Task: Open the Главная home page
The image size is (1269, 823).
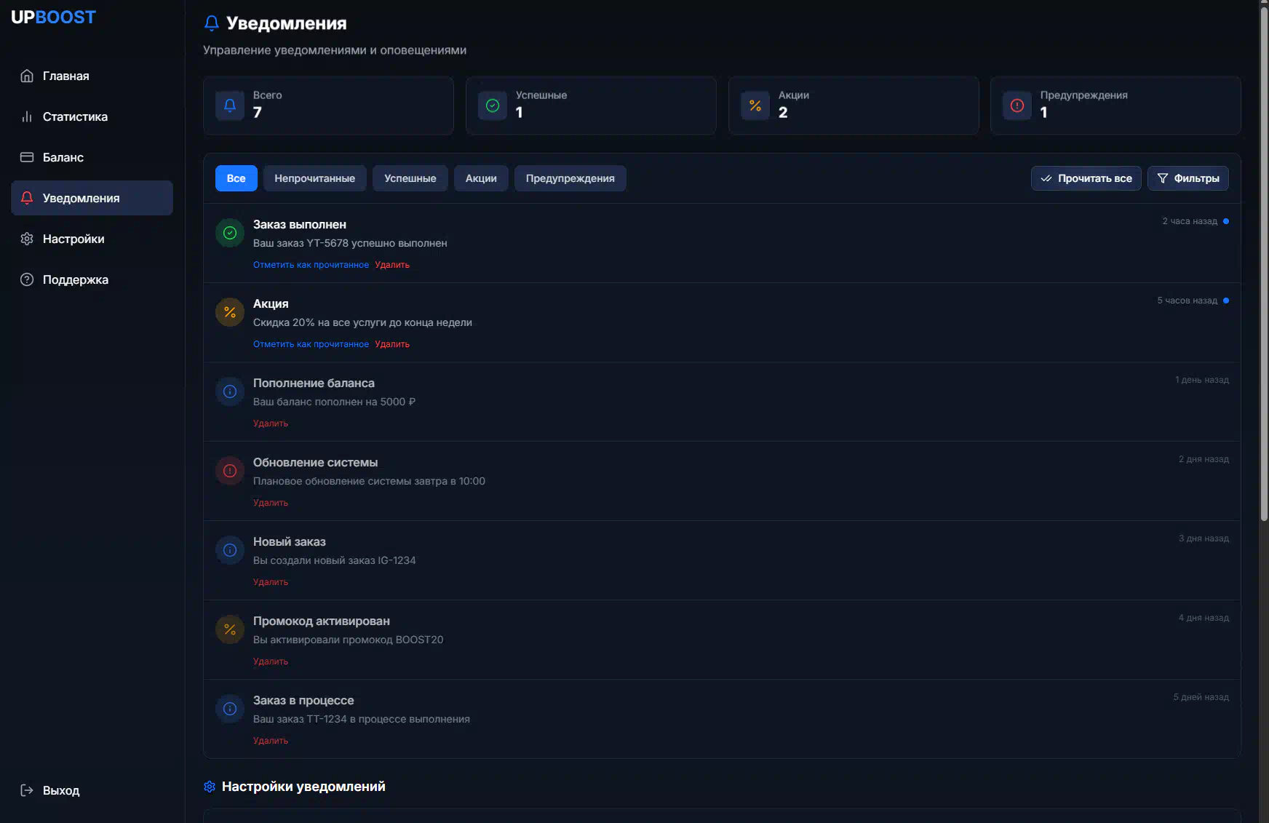Action: tap(65, 76)
